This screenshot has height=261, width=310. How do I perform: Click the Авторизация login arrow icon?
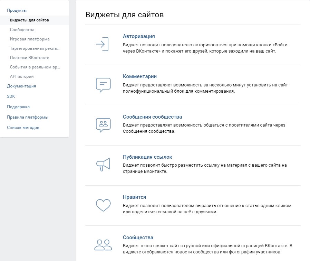click(102, 44)
